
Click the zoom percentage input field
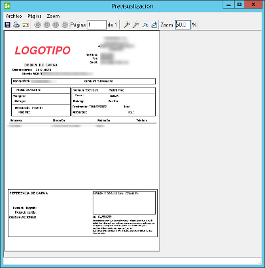tap(183, 25)
